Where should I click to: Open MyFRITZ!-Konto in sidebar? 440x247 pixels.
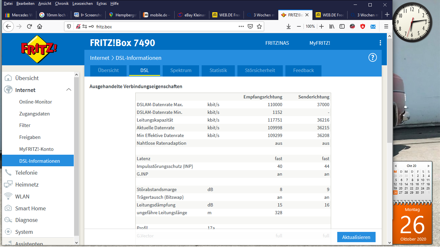36,149
